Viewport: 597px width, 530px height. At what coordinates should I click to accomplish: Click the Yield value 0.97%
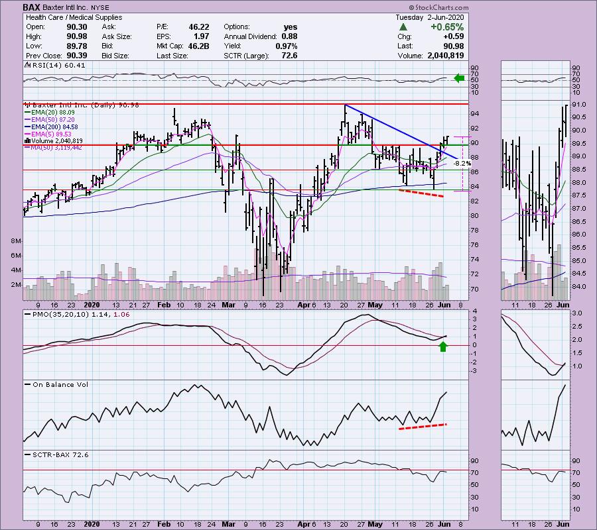pyautogui.click(x=287, y=46)
